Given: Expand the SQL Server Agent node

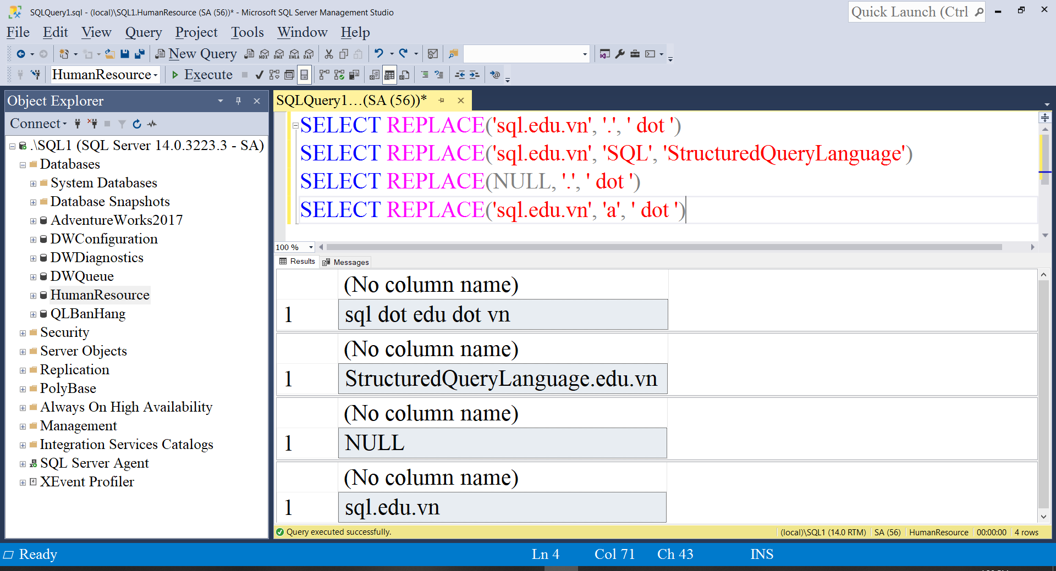Looking at the screenshot, I should pos(23,464).
